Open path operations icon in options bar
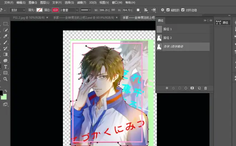The width and height of the screenshot is (236, 146). point(138,10)
